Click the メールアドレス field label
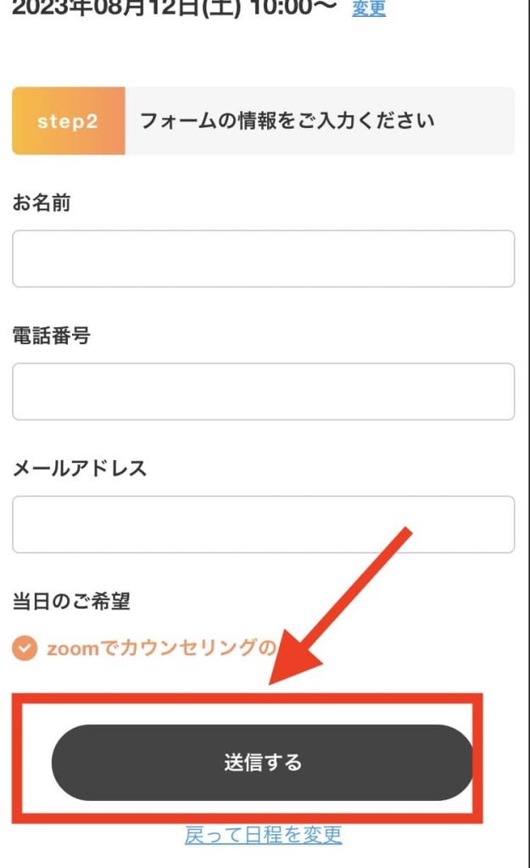This screenshot has height=868, width=530. 80,469
